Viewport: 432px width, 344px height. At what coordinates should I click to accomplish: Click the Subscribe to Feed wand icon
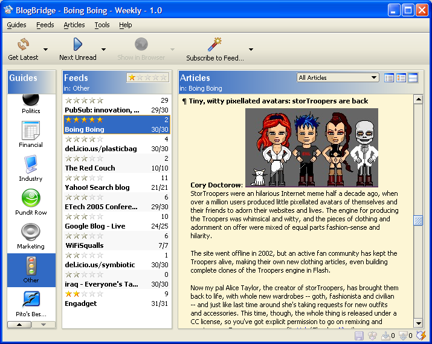click(x=214, y=44)
